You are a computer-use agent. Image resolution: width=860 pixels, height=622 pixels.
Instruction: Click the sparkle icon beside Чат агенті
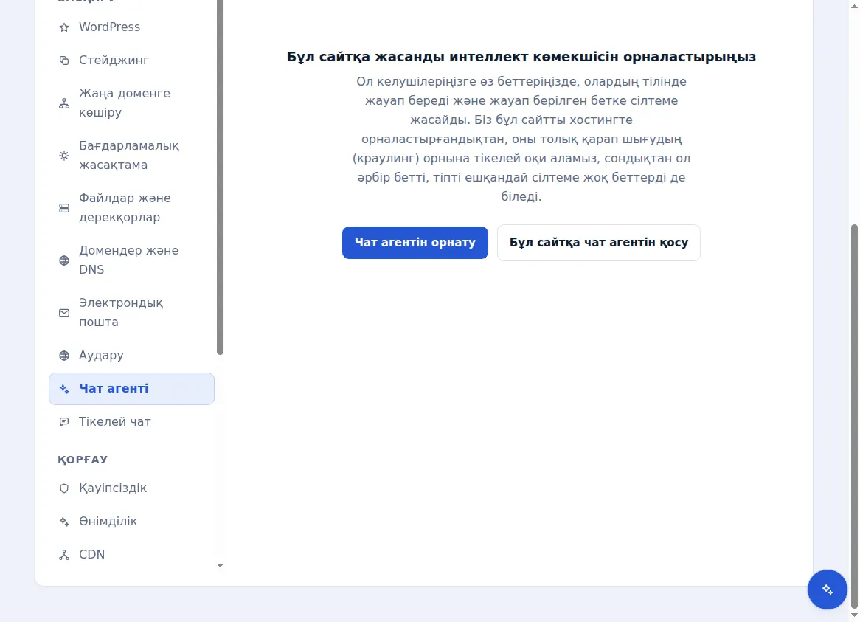click(x=64, y=389)
